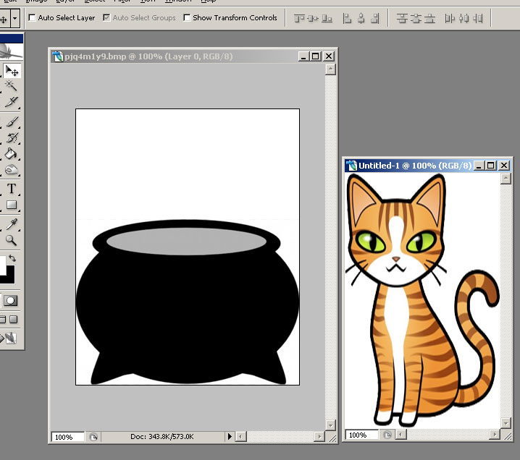Click scroll up arrow in Untitled-1 window

[506, 179]
